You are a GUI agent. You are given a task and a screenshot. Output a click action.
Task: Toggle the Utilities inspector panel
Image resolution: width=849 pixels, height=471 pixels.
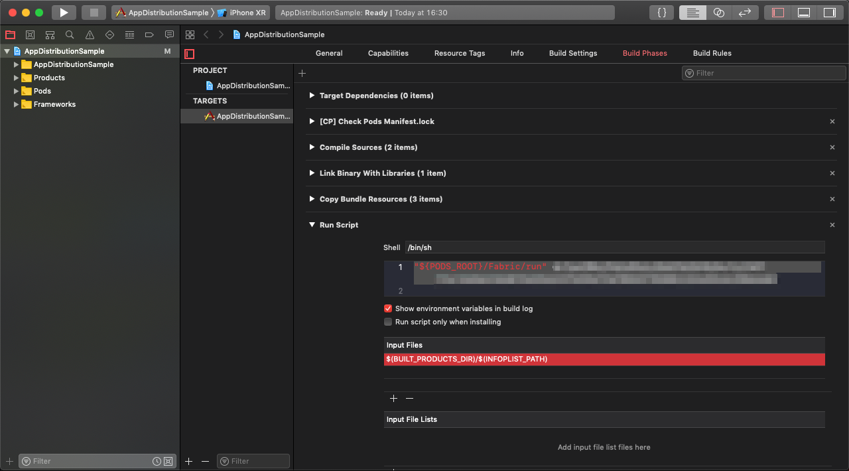[829, 13]
